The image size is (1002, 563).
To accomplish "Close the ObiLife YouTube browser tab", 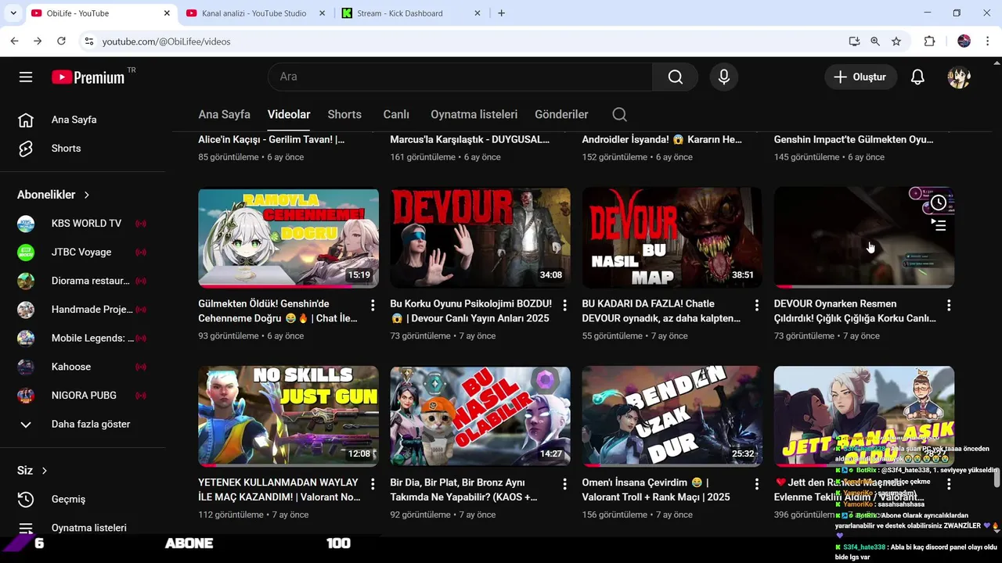I will [x=167, y=13].
